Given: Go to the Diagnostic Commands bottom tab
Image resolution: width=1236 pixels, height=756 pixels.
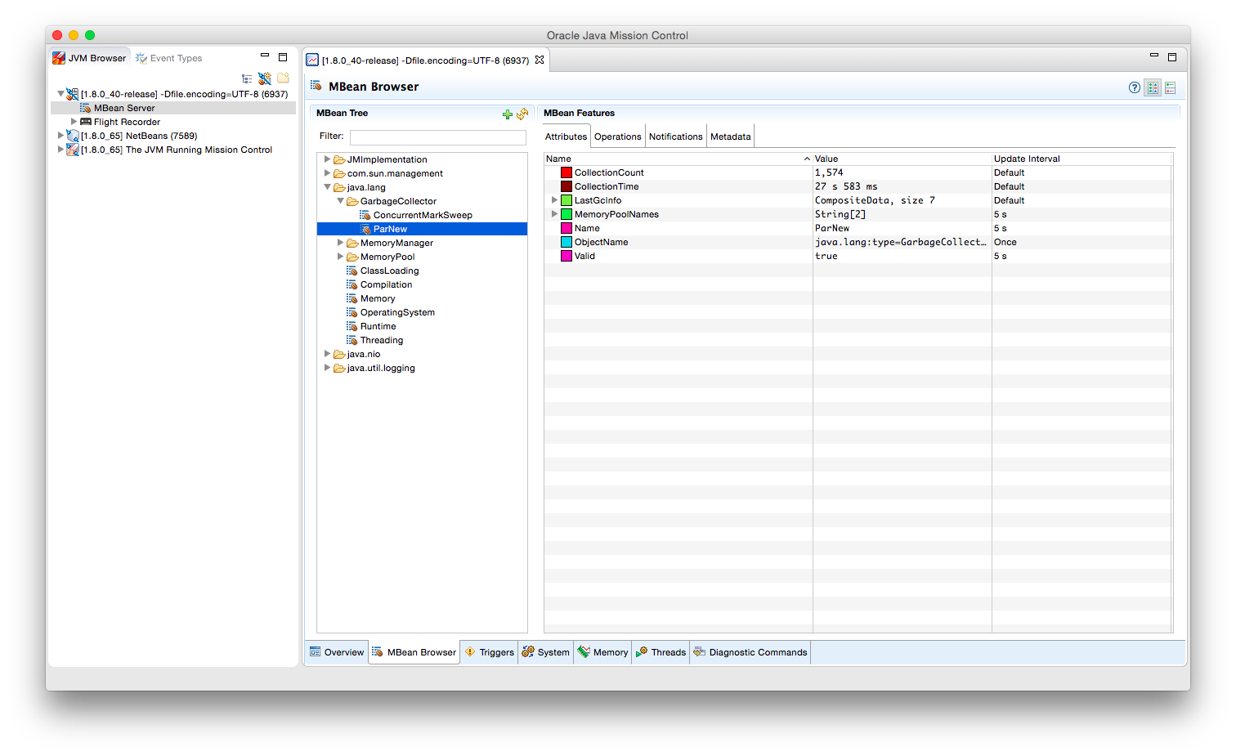Looking at the screenshot, I should pyautogui.click(x=750, y=652).
